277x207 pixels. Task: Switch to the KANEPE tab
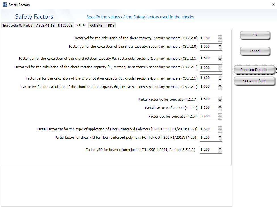[96, 25]
